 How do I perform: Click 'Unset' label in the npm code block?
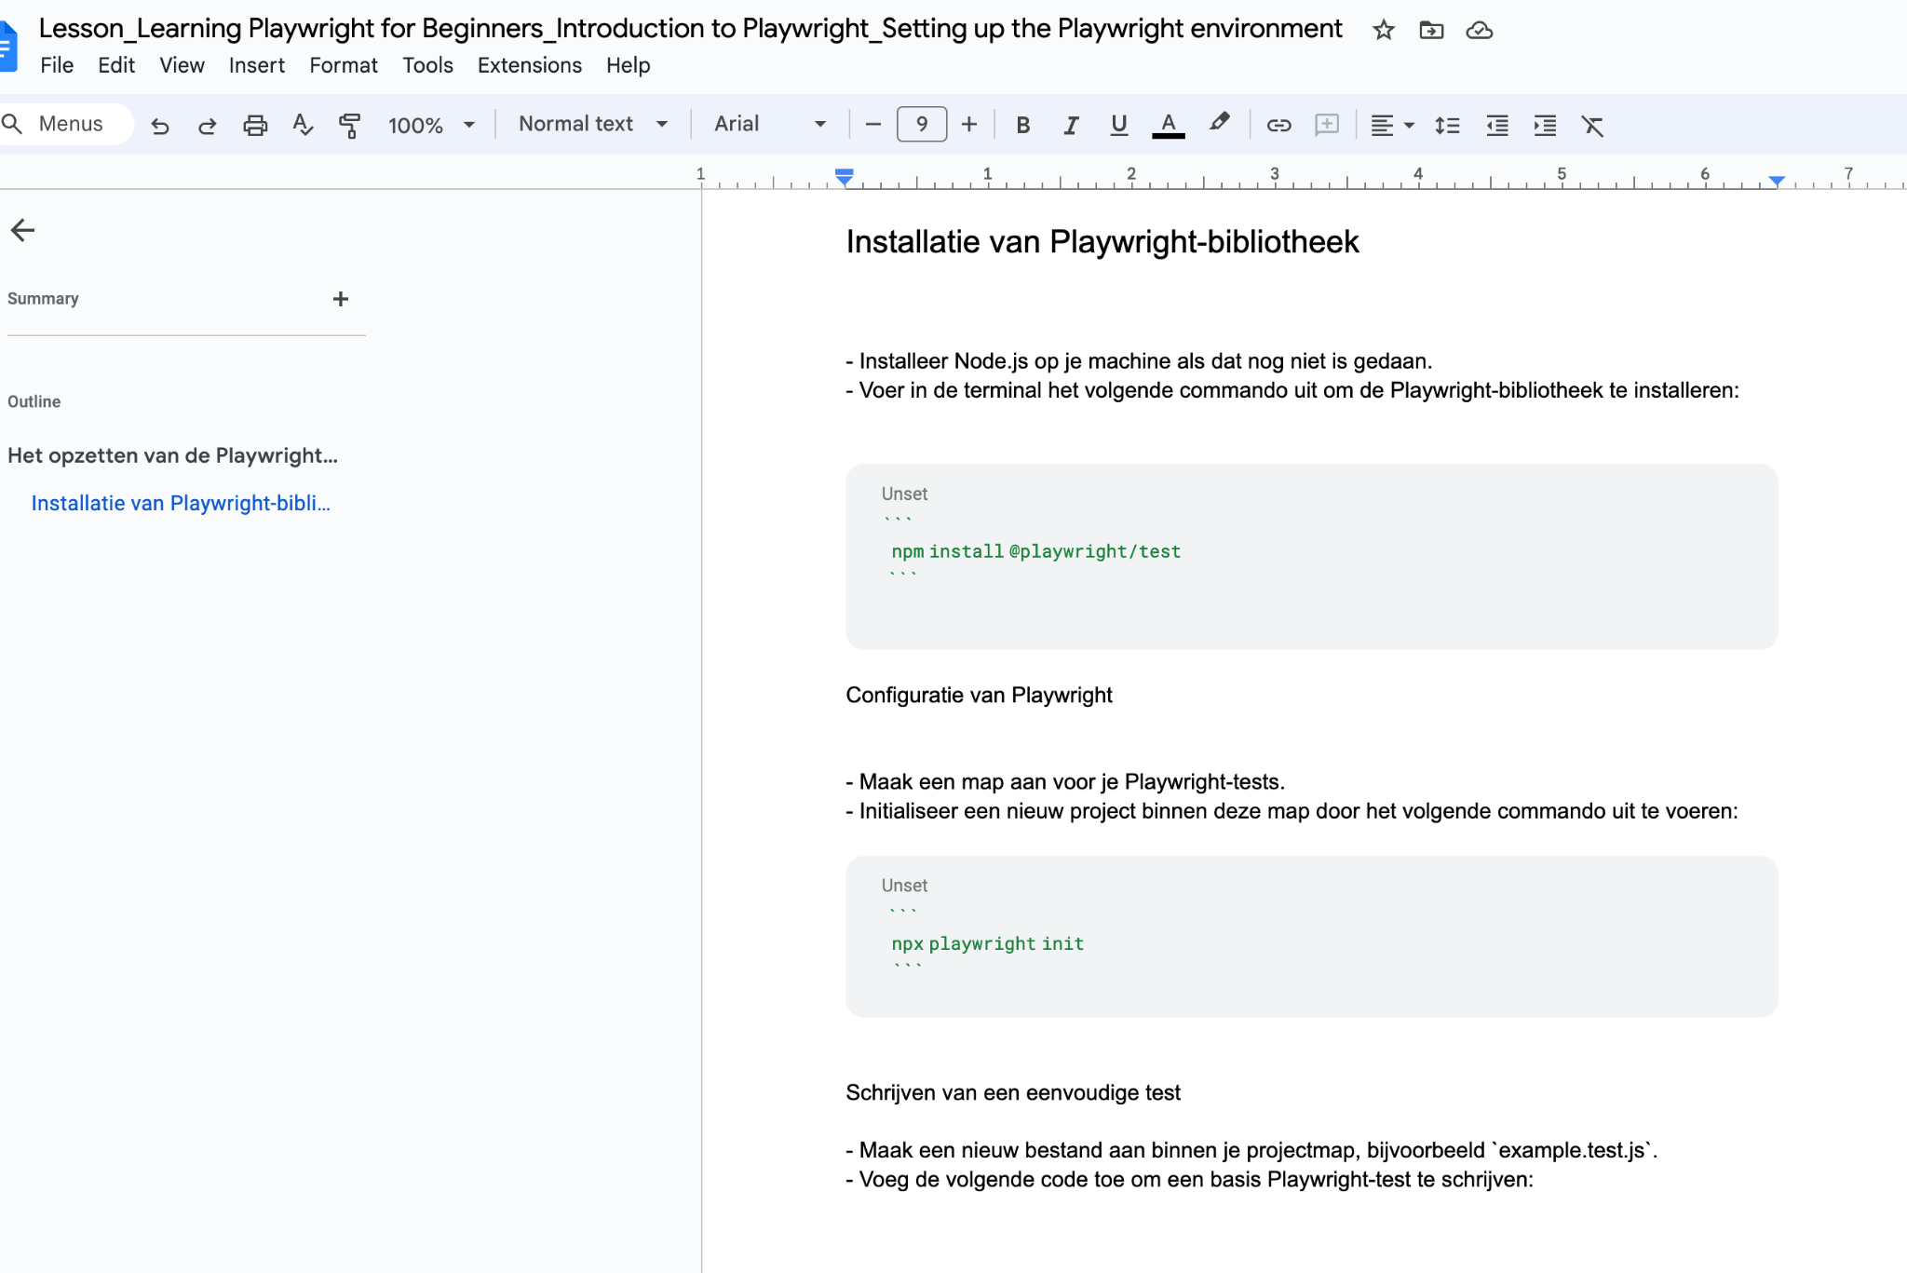coord(904,494)
